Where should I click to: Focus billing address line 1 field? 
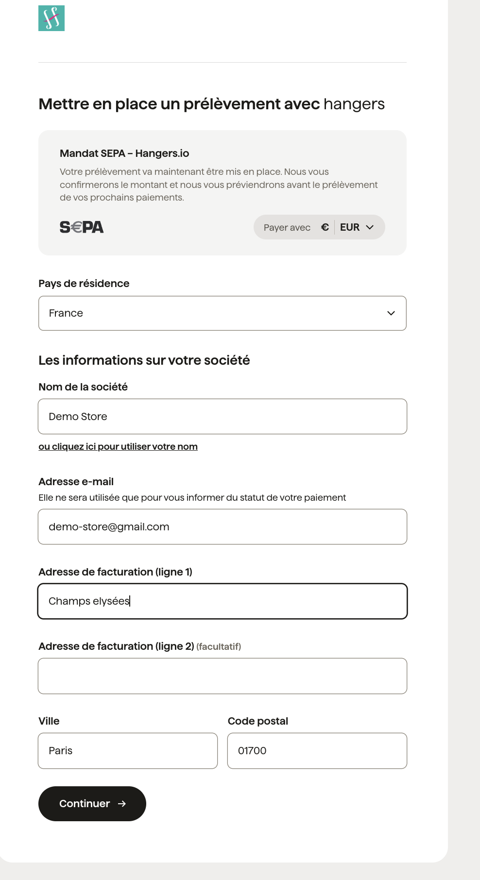(x=223, y=601)
